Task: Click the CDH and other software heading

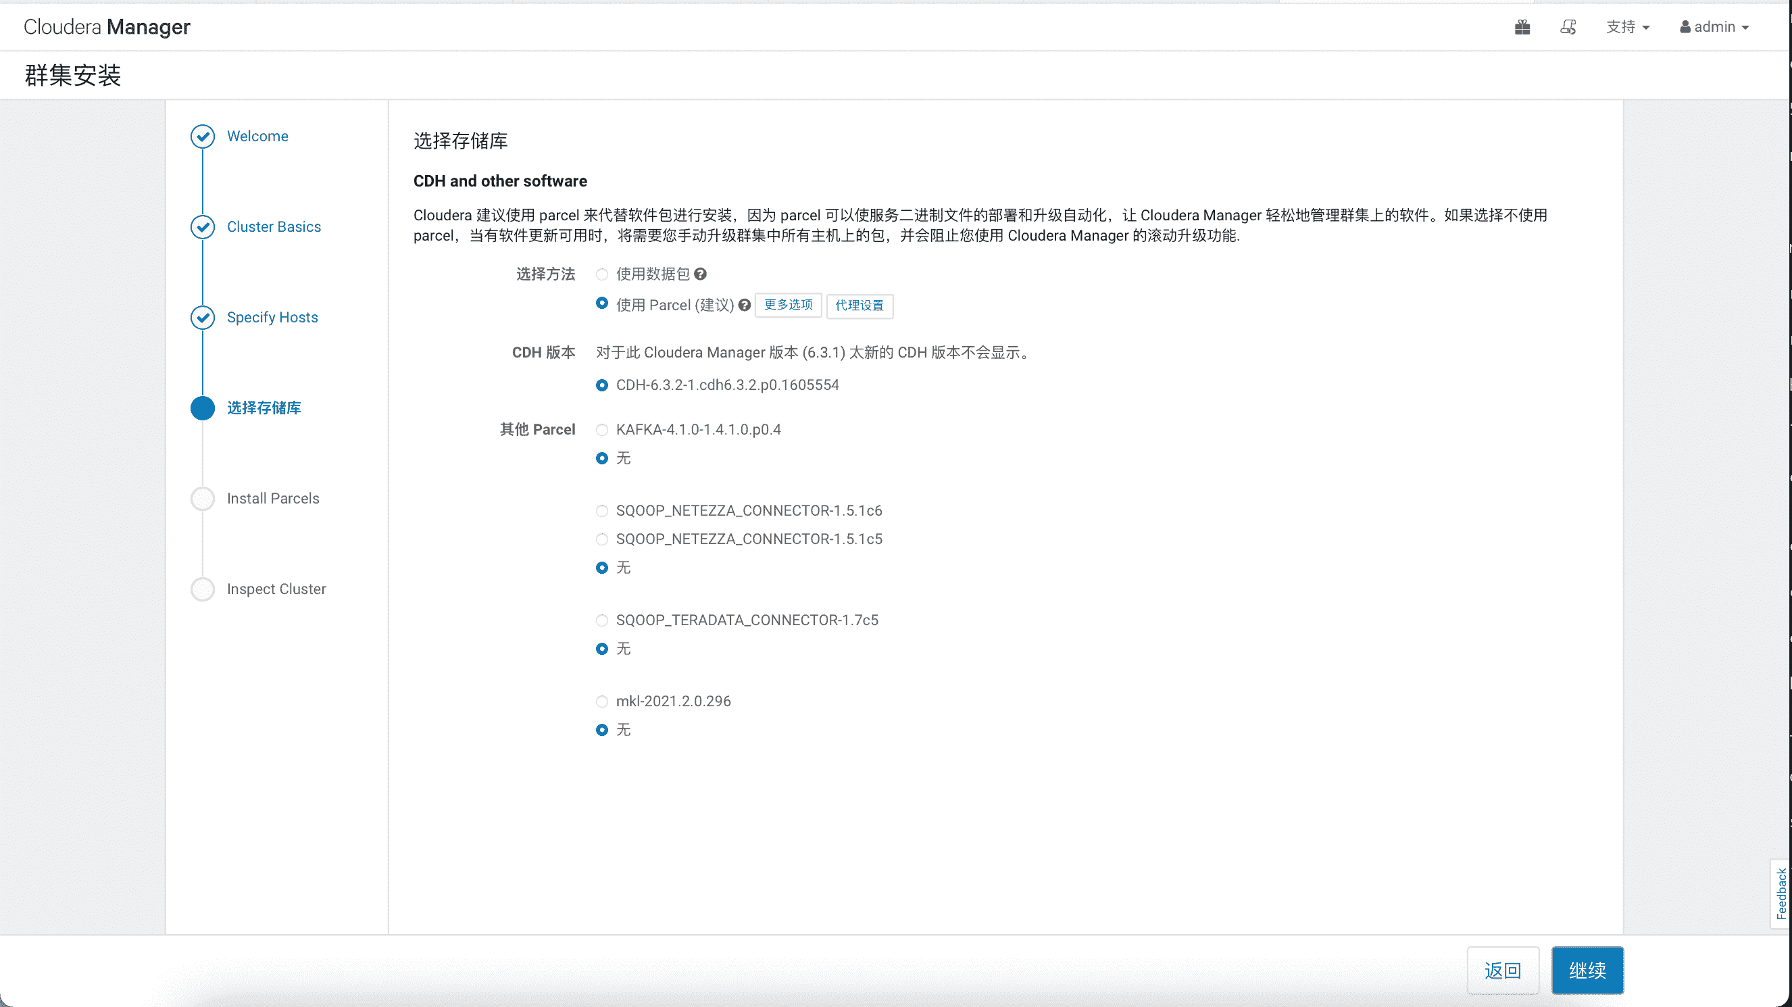Action: [x=500, y=181]
